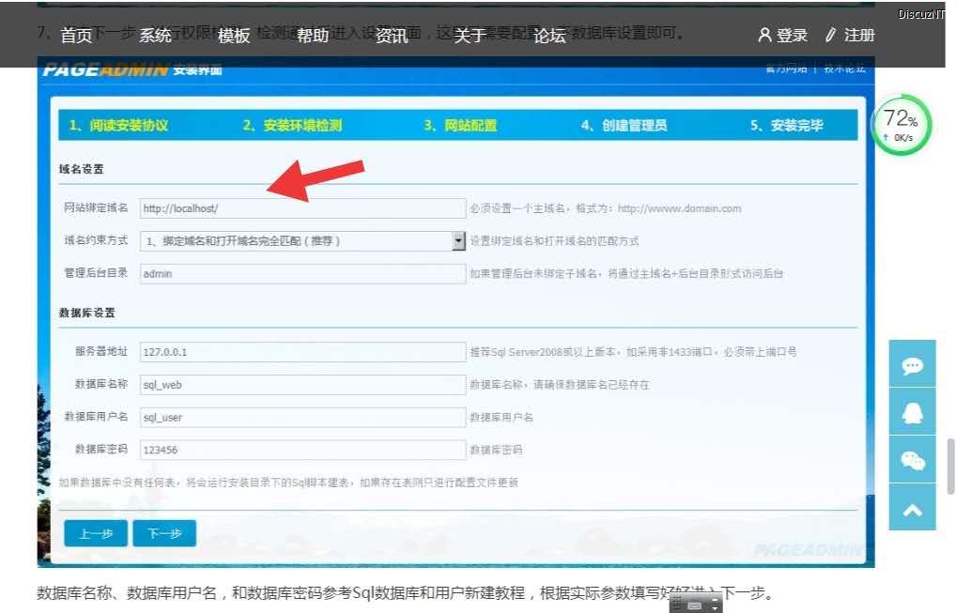Click the pencil icon beside 注册
Image resolution: width=956 pixels, height=613 pixels.
(830, 35)
